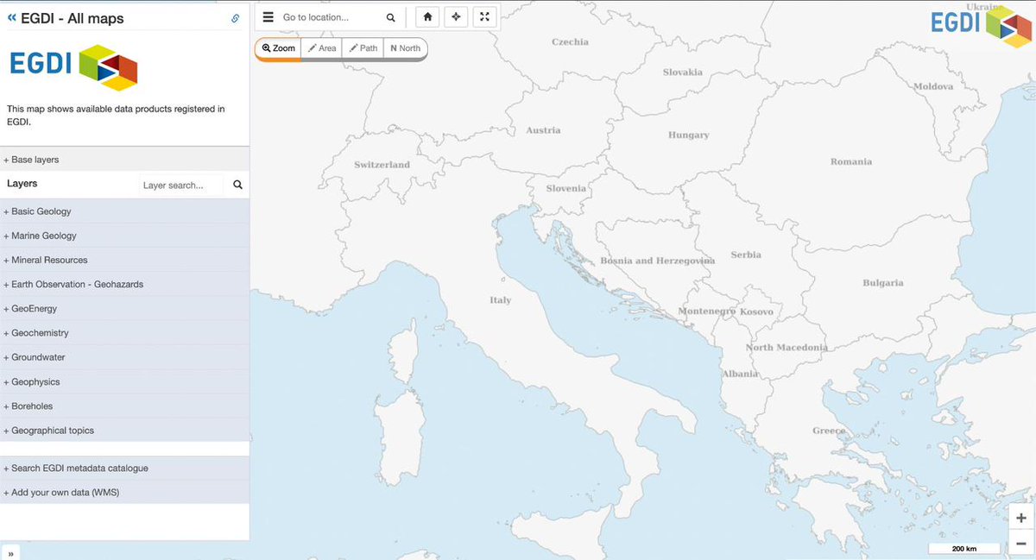Click Moldova label on map
Viewport: 1036px width, 560px height.
tap(933, 86)
